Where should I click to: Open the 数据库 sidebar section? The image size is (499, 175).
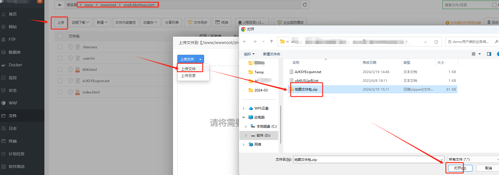tap(15, 52)
